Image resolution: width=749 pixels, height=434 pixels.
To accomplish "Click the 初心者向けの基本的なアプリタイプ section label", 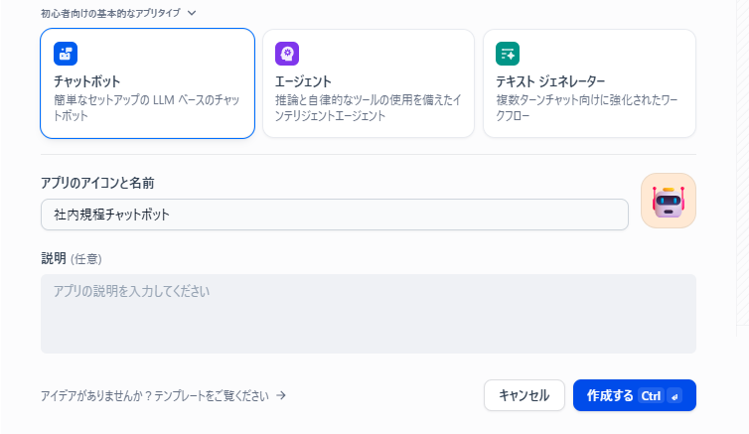I will click(109, 13).
